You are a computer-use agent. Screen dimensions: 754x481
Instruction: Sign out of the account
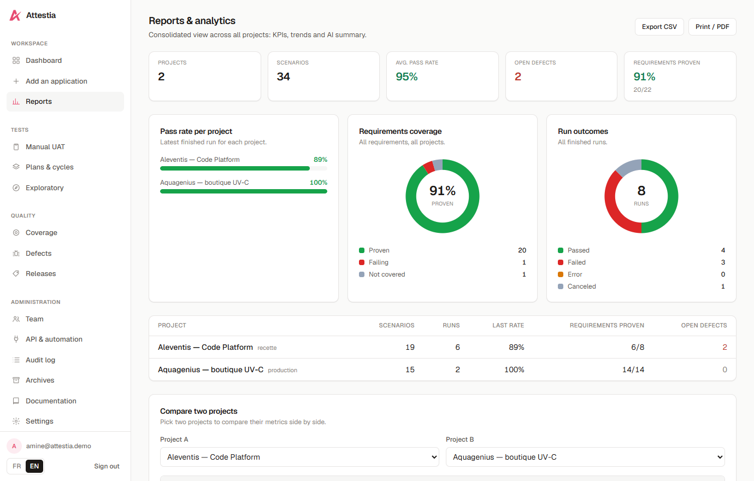click(x=107, y=466)
